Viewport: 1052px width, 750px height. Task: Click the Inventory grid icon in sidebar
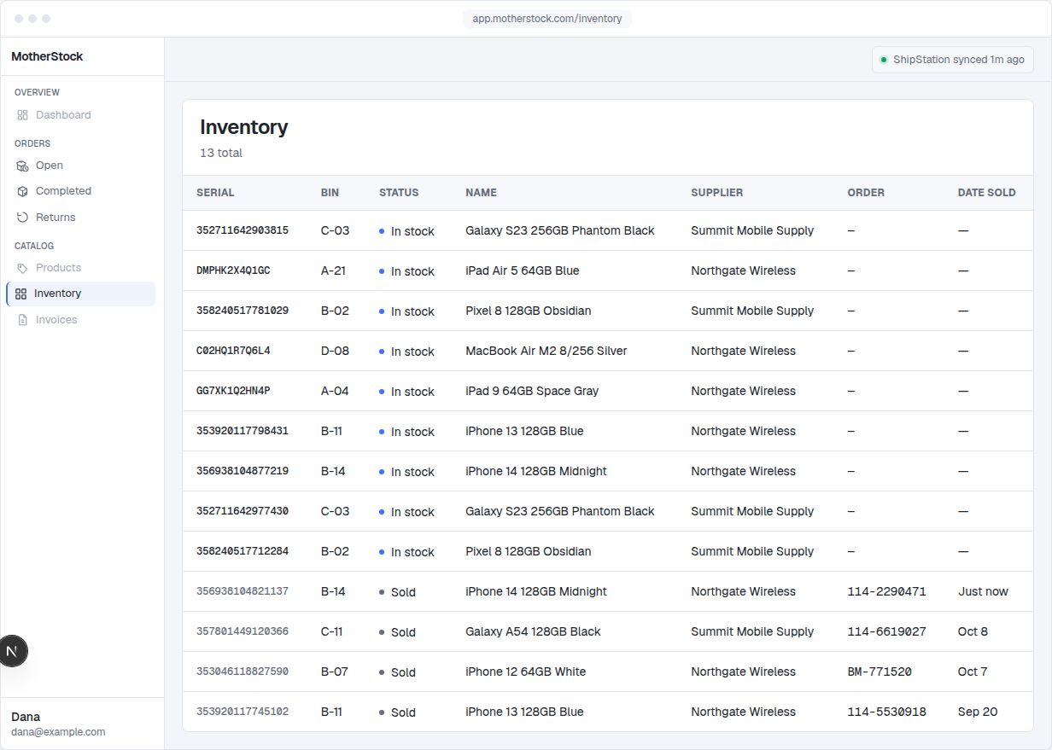pos(21,294)
